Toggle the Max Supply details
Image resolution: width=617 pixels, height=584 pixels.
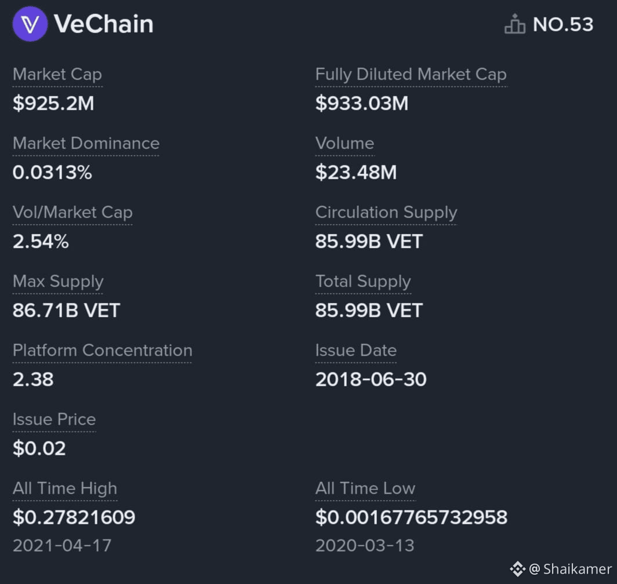(57, 281)
